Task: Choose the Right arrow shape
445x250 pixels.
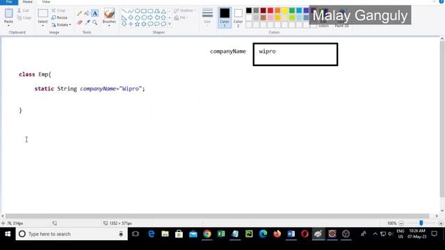Action: (150, 18)
